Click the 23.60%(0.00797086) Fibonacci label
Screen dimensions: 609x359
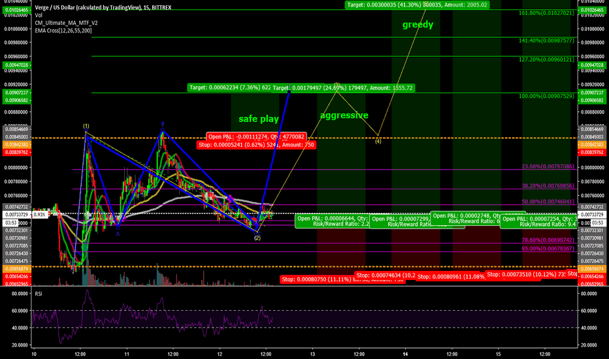548,166
